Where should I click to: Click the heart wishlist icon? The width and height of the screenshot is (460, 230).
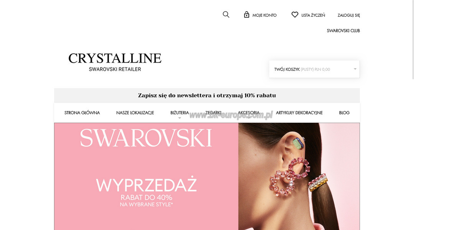[x=295, y=15]
